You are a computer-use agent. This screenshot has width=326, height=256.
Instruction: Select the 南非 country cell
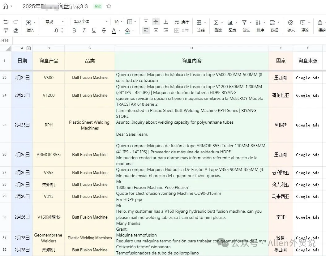(281, 217)
